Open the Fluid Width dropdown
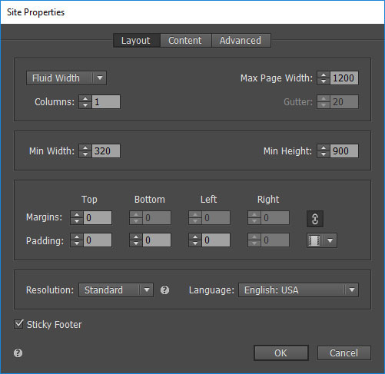Viewport: 385px width, 374px height. (x=66, y=78)
